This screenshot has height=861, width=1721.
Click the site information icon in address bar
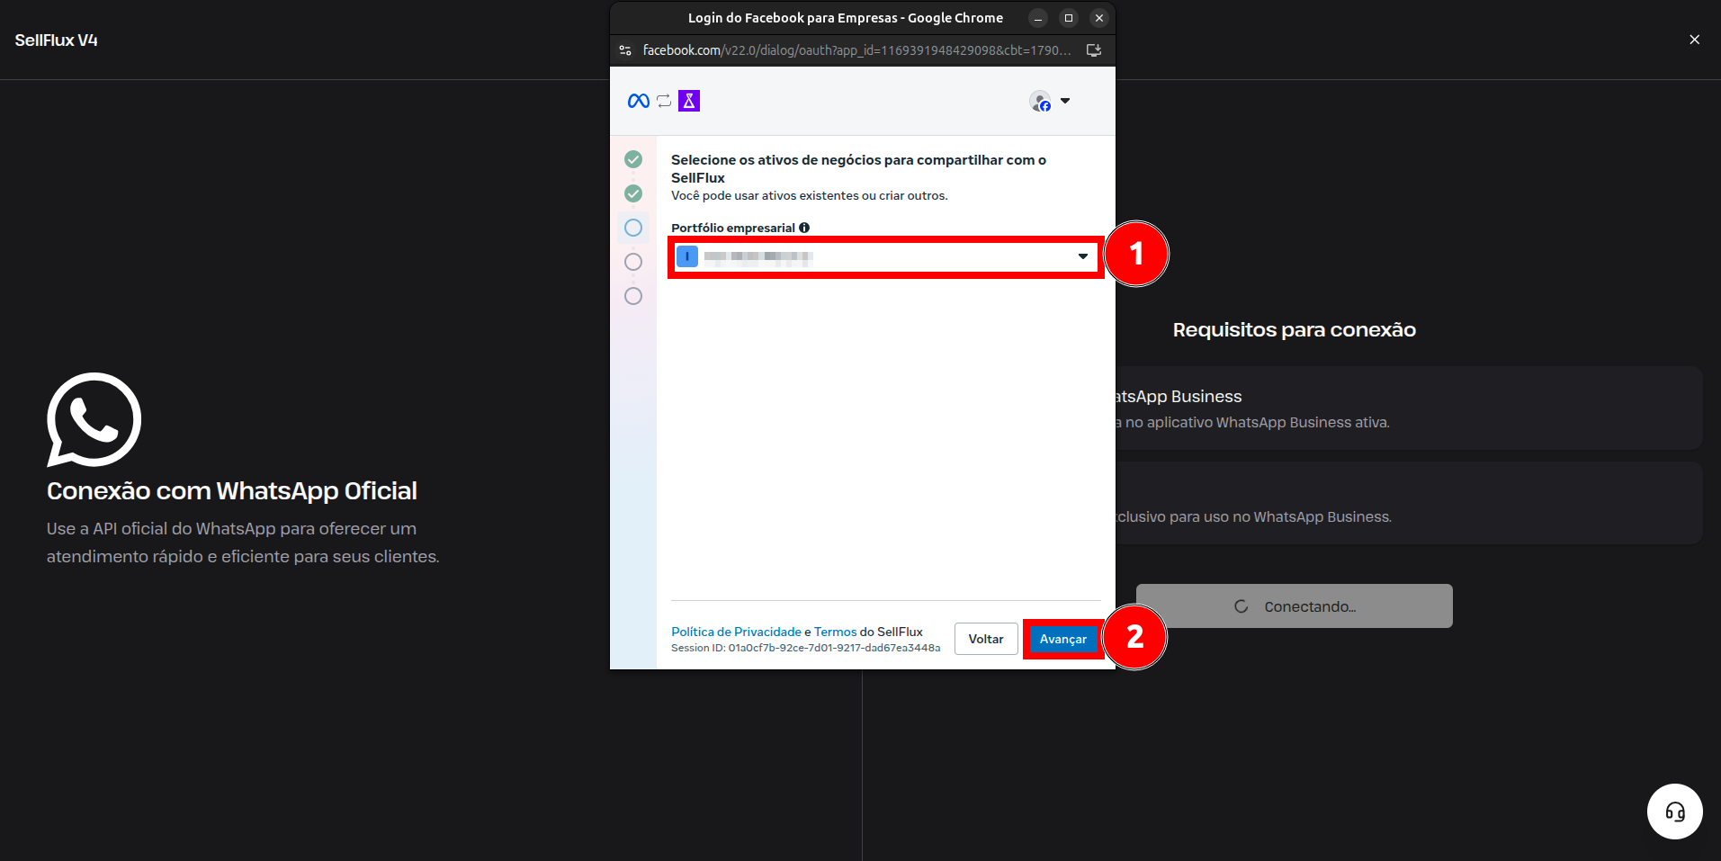click(625, 50)
